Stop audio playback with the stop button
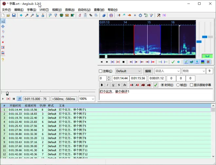The width and height of the screenshot is (216, 165). 123,62
